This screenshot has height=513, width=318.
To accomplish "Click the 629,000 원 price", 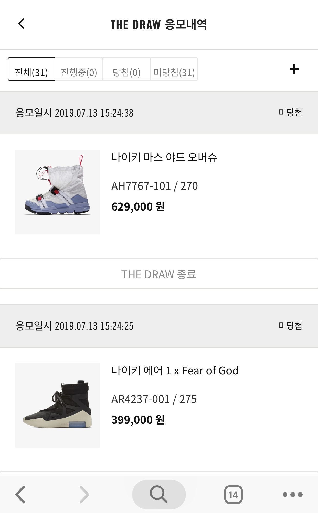I will pos(138,207).
